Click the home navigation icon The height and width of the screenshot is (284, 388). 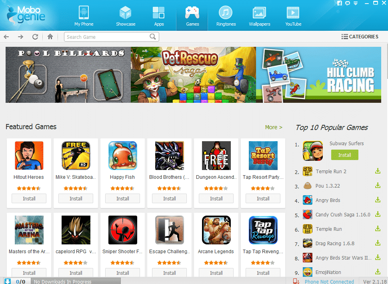coord(50,37)
